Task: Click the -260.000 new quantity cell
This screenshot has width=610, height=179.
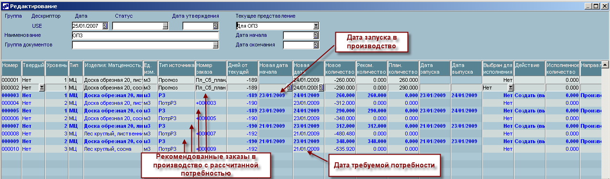Action: point(340,80)
